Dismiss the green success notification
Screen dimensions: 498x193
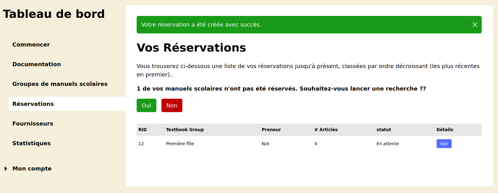pyautogui.click(x=475, y=25)
